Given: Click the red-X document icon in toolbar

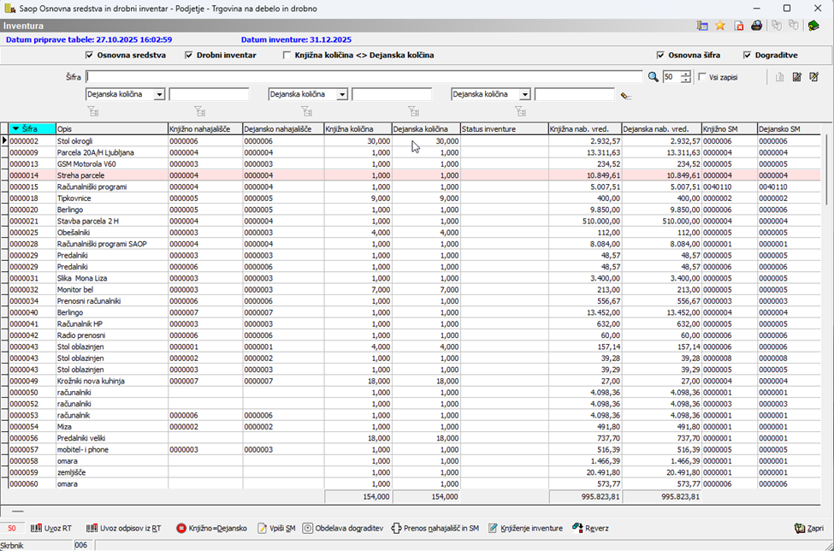Looking at the screenshot, I should [x=738, y=26].
